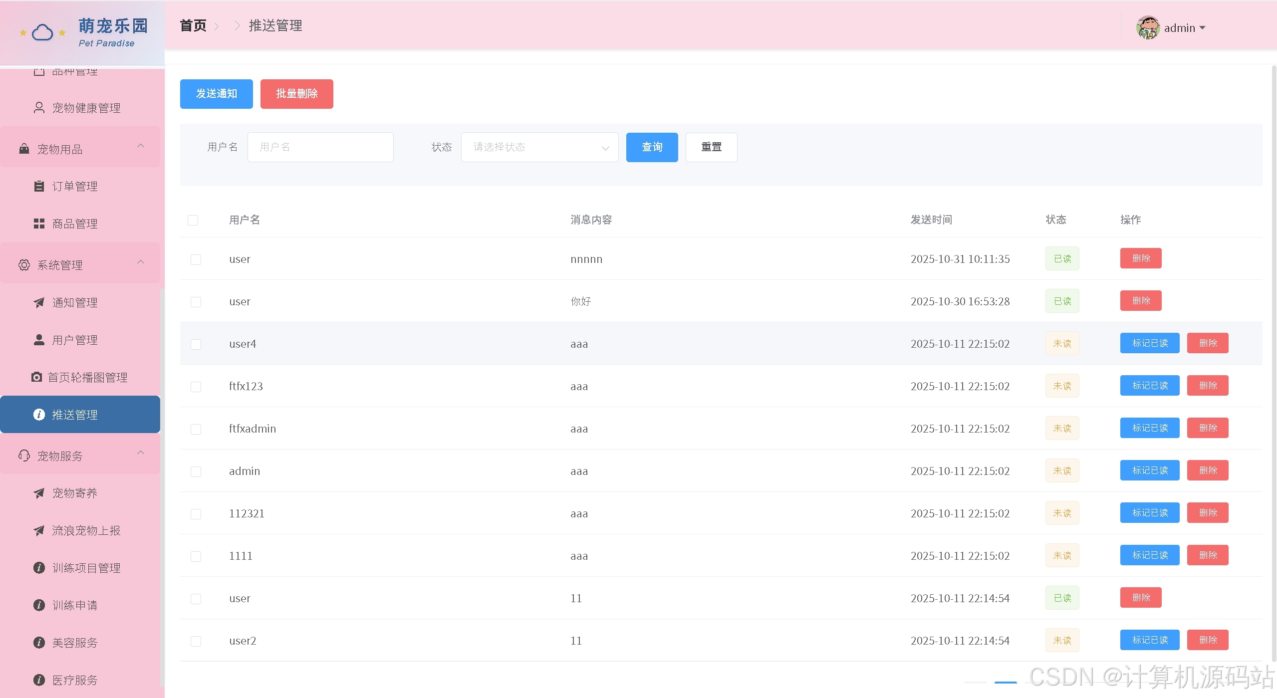The image size is (1277, 698).
Task: Delete the ftfxadmin message row
Action: tap(1208, 428)
